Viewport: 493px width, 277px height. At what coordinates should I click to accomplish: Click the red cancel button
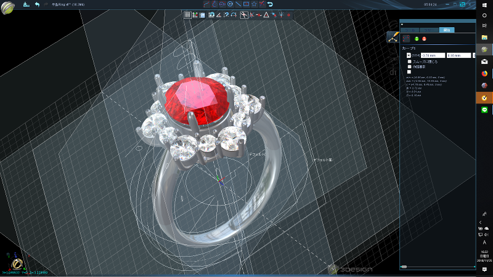pyautogui.click(x=424, y=39)
